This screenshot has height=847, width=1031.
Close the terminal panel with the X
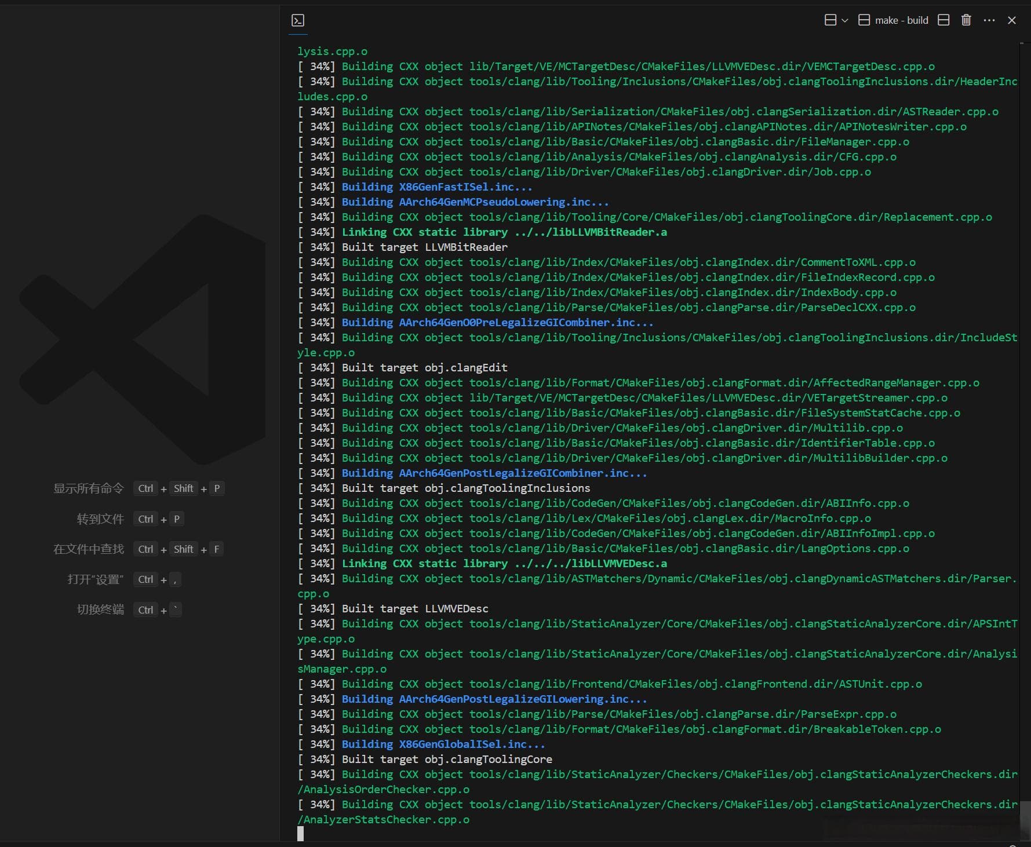1012,20
